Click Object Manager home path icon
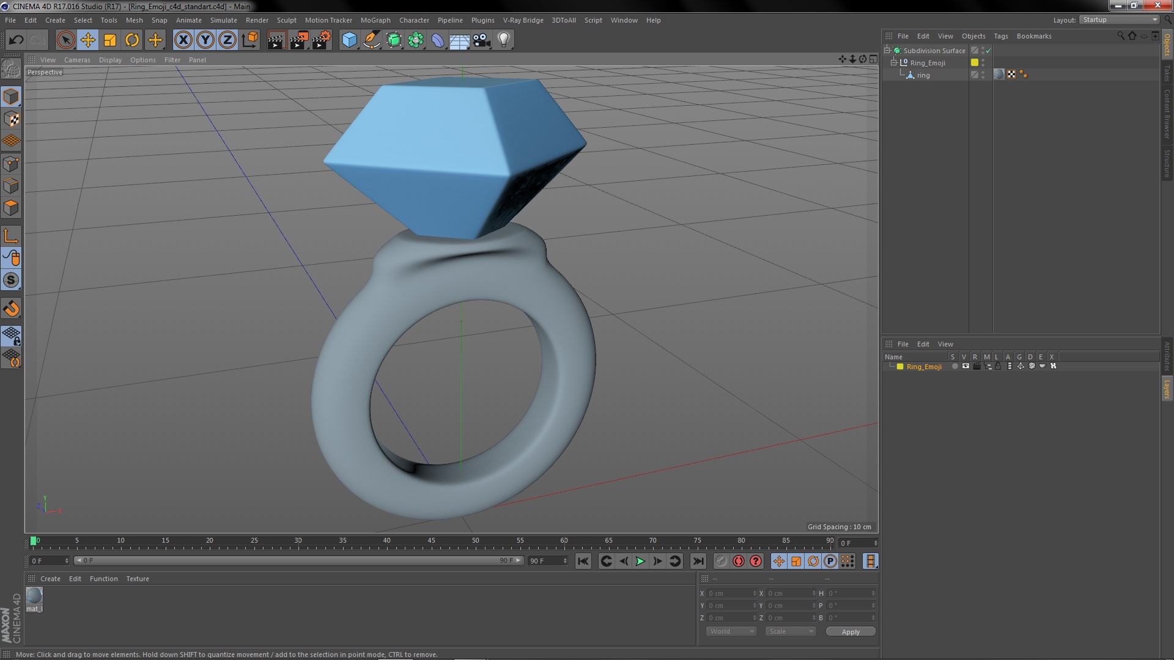The height and width of the screenshot is (660, 1174). tap(1132, 36)
